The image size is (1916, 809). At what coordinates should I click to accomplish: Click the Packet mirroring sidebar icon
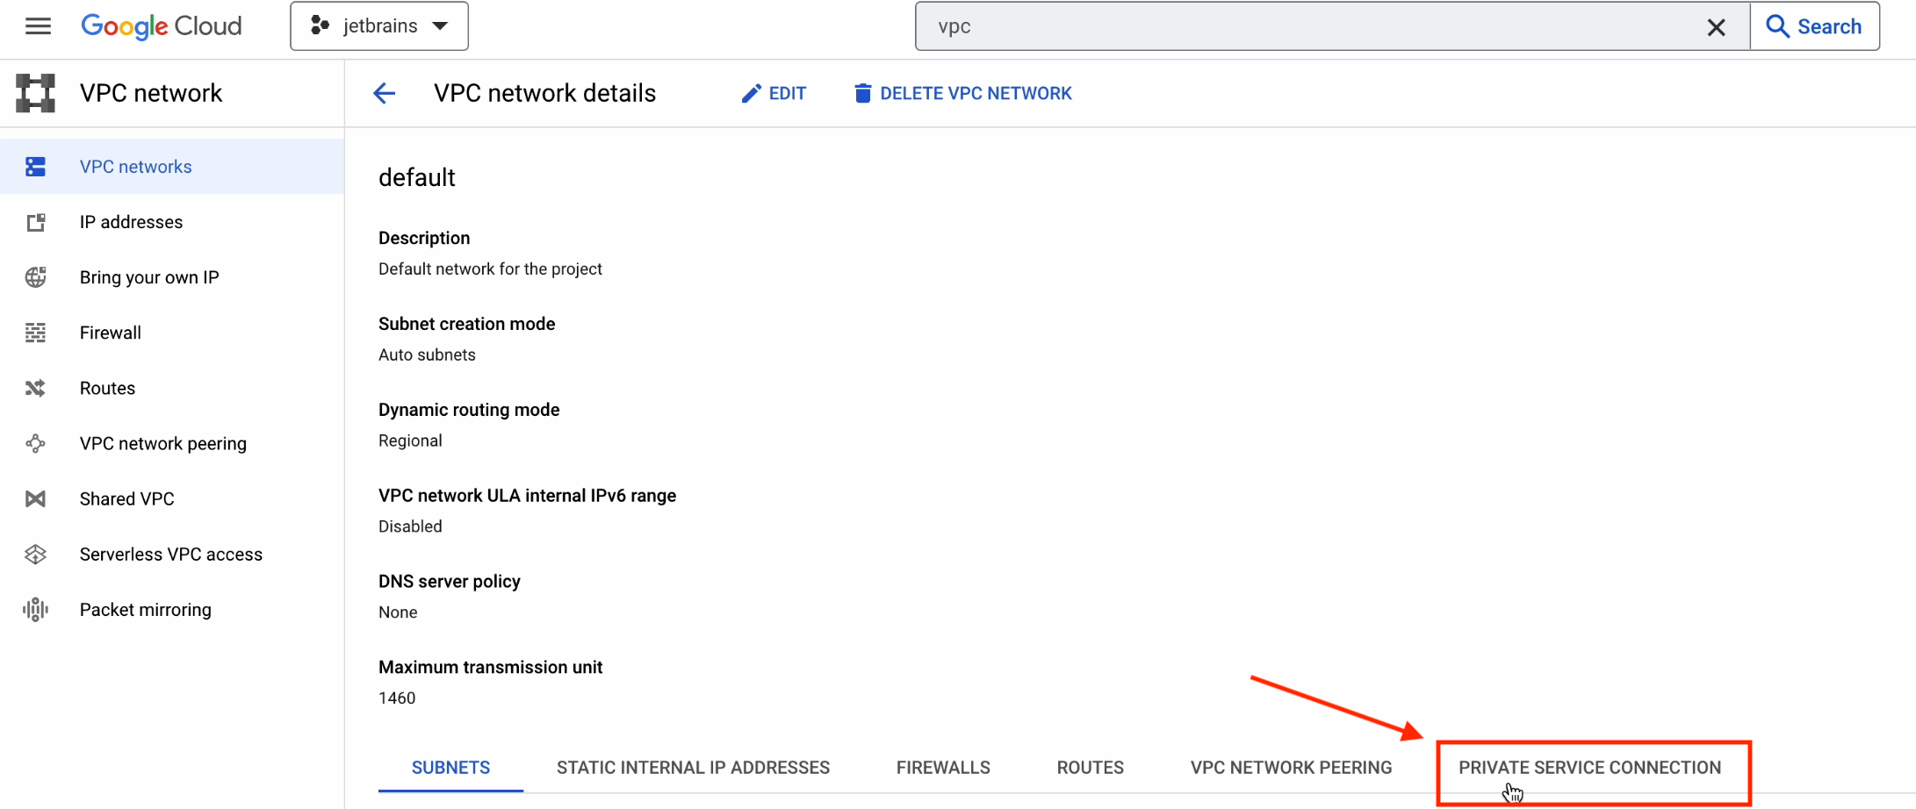click(35, 610)
